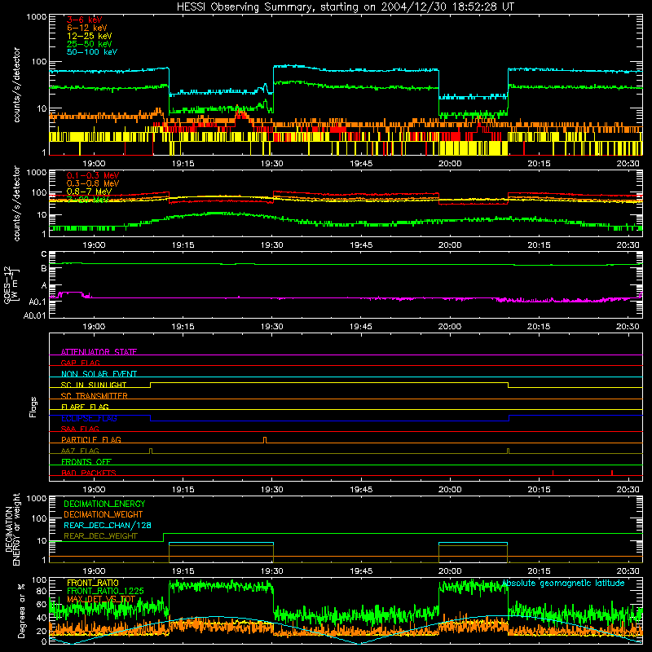652x652 pixels.
Task: Pick the PARTICLE_FLAG label
Action: pyautogui.click(x=91, y=439)
